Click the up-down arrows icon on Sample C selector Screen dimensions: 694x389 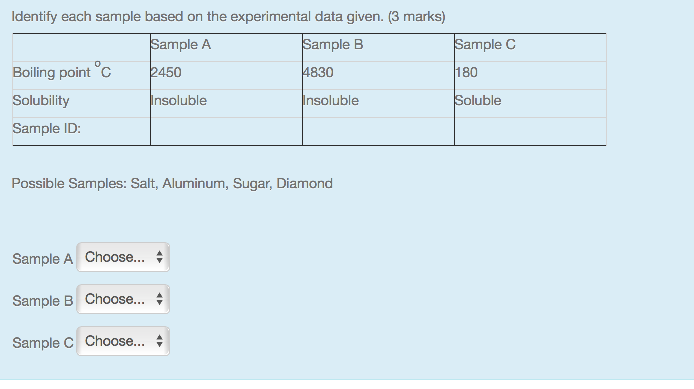[x=159, y=341]
